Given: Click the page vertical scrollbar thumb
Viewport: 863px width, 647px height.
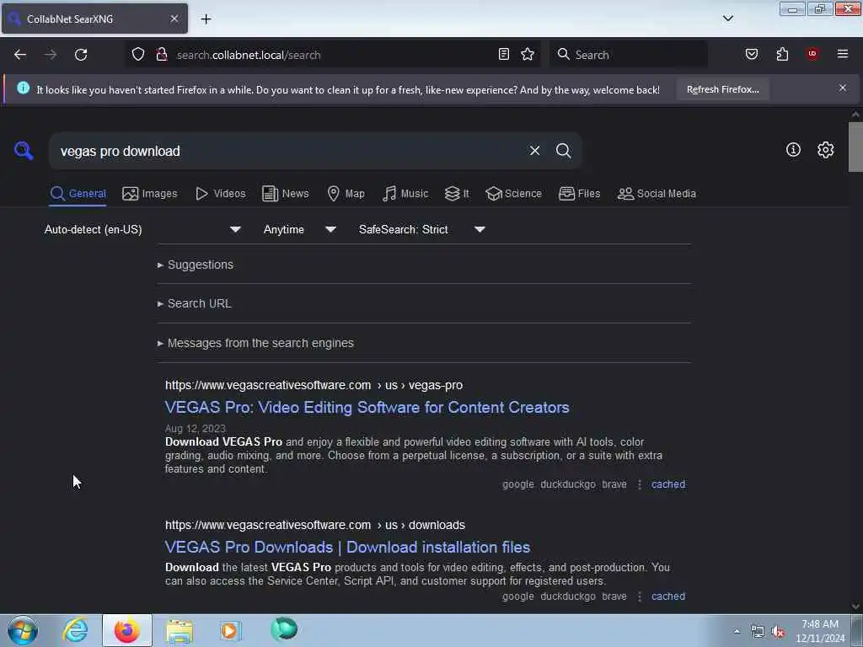Looking at the screenshot, I should 855,147.
